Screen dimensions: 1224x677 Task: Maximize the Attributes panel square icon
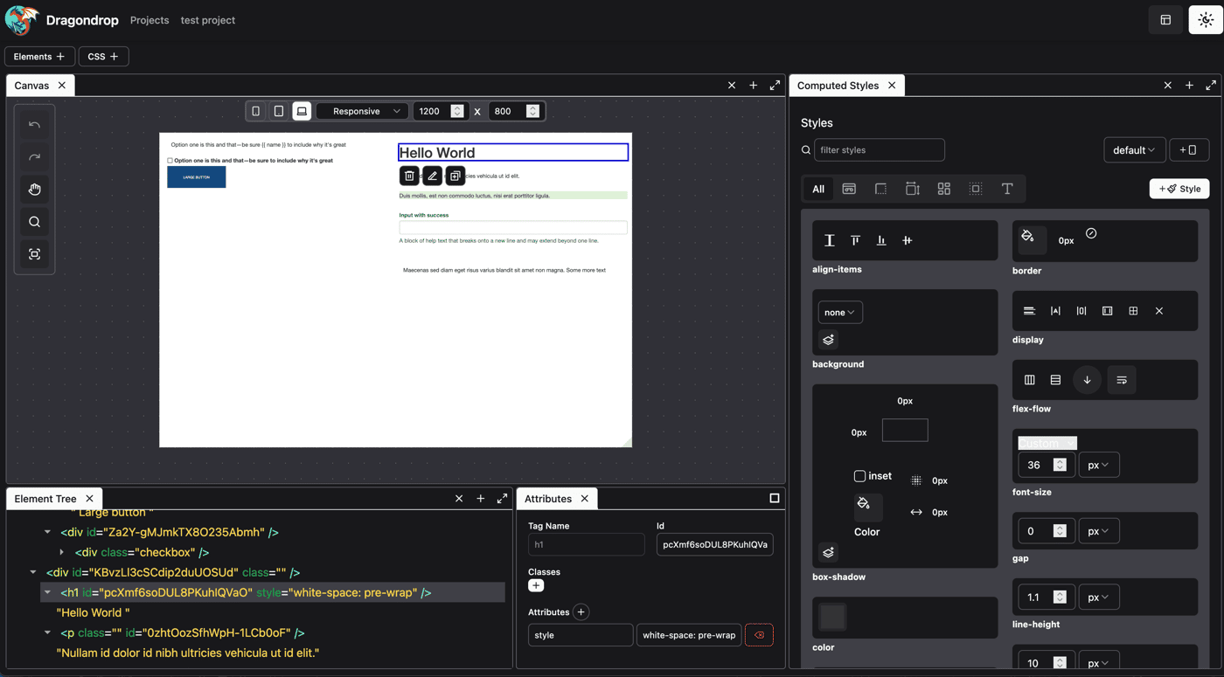775,498
